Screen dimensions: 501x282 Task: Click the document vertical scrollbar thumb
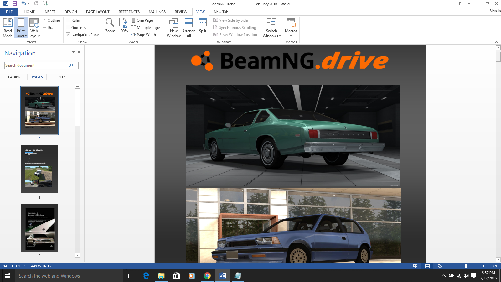(x=498, y=57)
